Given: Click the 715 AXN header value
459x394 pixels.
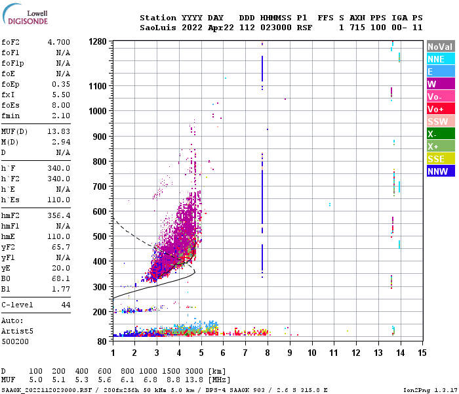Looking at the screenshot, I should [x=357, y=28].
